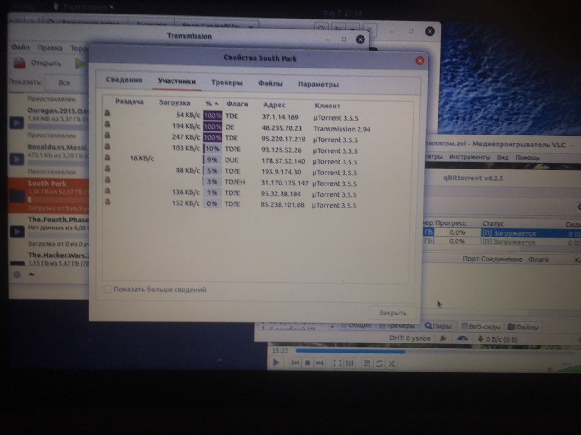Image resolution: width=581 pixels, height=435 pixels.
Task: Switch to the Участники tab
Action: pyautogui.click(x=177, y=81)
